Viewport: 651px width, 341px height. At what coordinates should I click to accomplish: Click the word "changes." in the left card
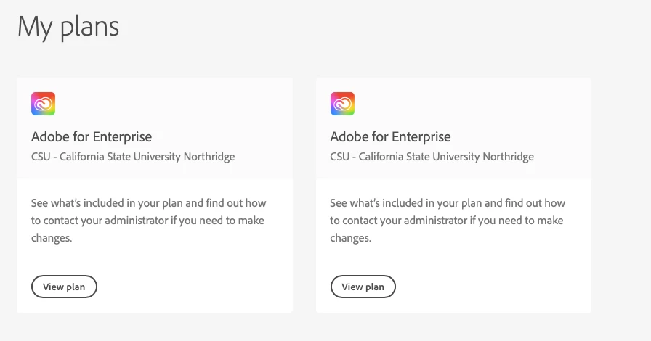pyautogui.click(x=52, y=238)
